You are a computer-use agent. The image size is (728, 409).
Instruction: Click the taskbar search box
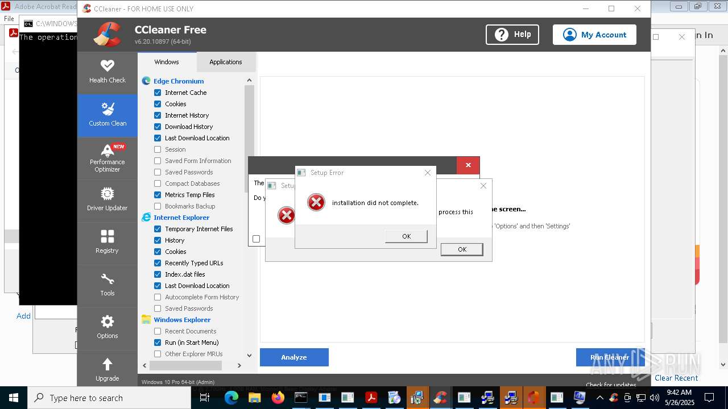[x=109, y=398]
